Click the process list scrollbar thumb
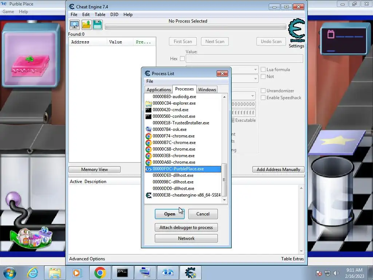Viewport: 373px width, 280px height. pyautogui.click(x=224, y=179)
